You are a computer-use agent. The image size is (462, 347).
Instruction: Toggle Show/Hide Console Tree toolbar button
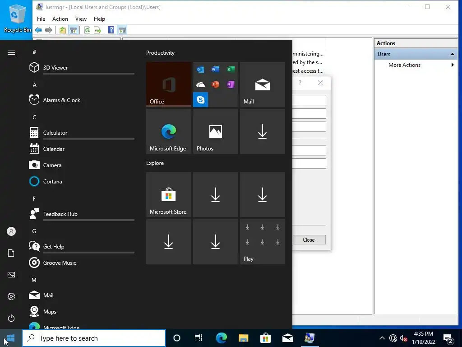73,30
